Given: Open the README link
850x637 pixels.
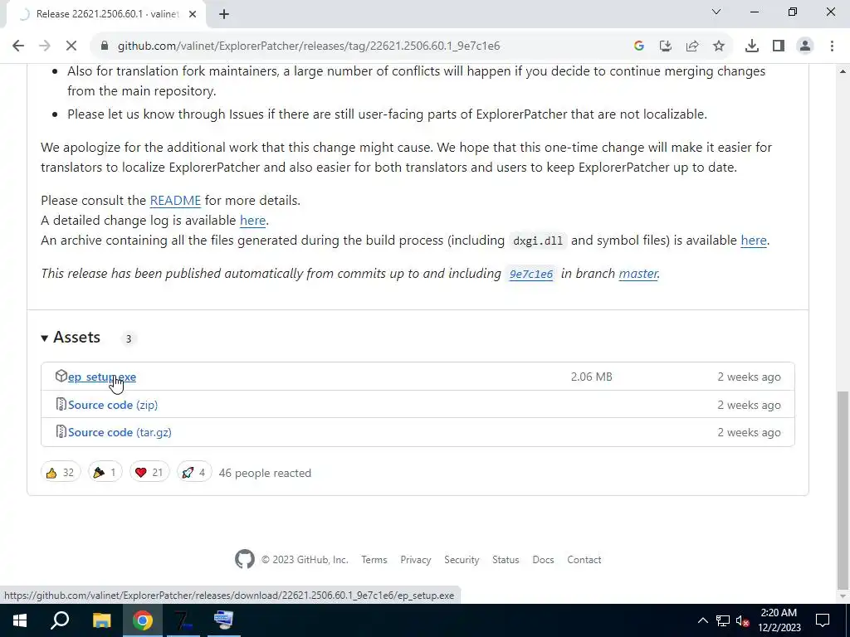Looking at the screenshot, I should click(175, 201).
